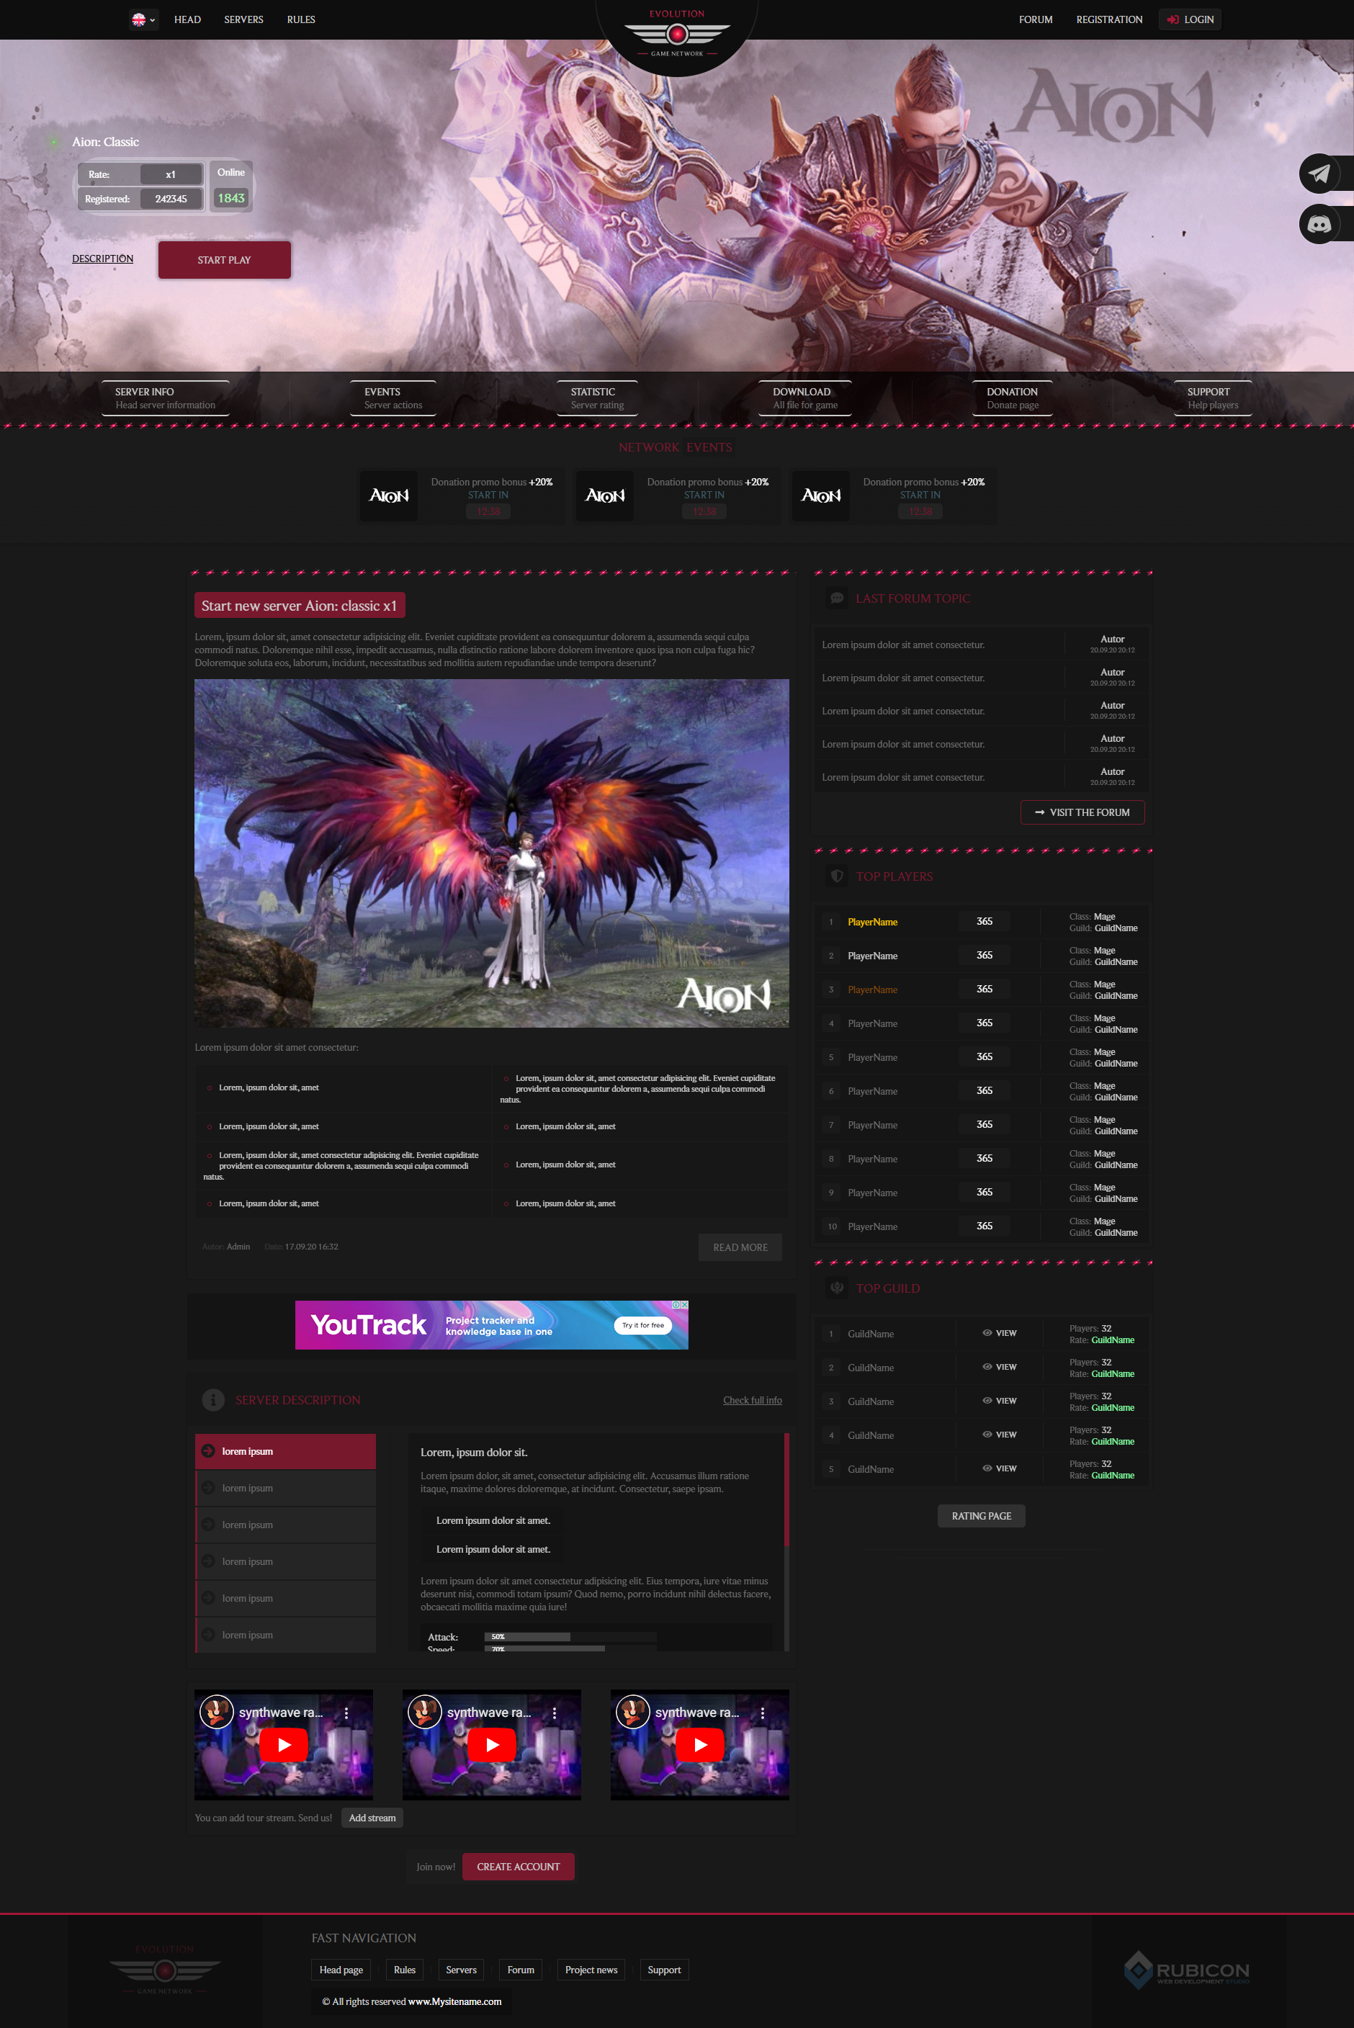Open STATISTIC Server rating section
Viewport: 1354px width, 2028px height.
596,398
